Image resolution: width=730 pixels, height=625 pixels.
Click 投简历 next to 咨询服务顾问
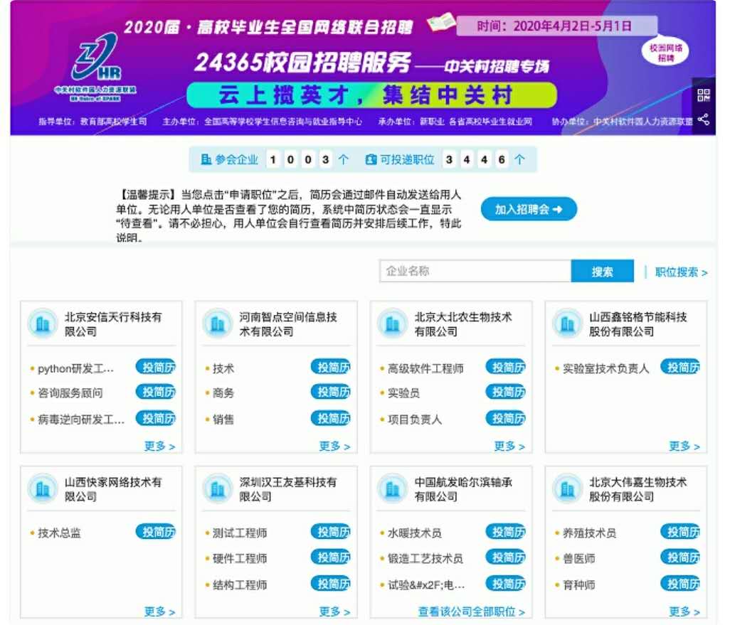click(156, 392)
